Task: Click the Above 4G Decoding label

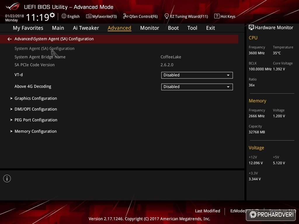Action: tap(33, 86)
